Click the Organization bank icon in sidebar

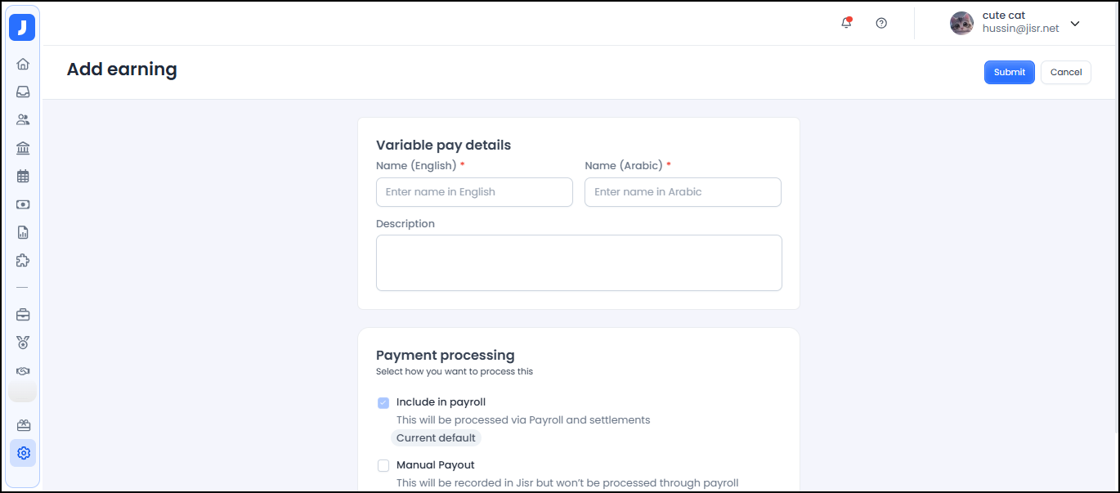pos(23,147)
